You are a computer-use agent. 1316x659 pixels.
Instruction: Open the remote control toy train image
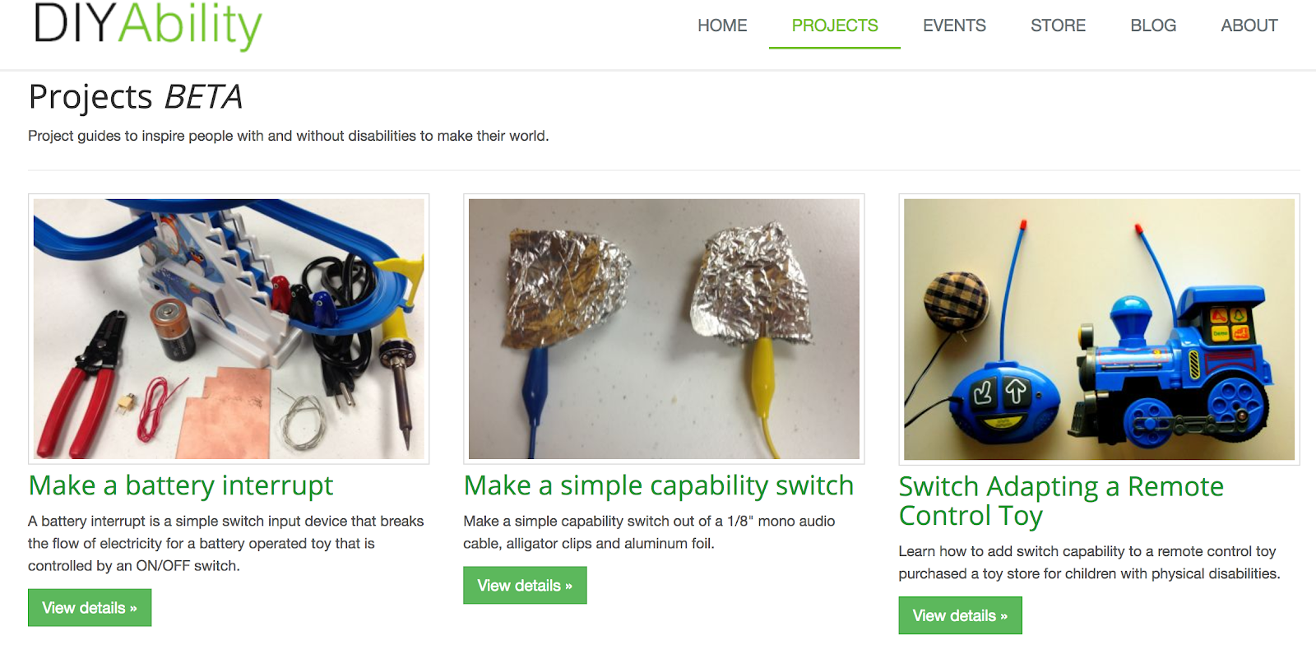(1099, 329)
